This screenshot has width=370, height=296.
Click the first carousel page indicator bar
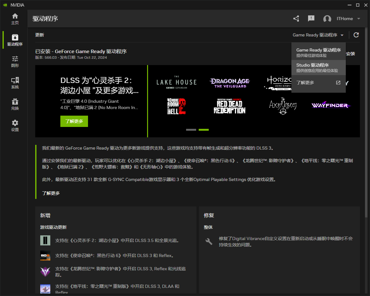click(x=191, y=129)
